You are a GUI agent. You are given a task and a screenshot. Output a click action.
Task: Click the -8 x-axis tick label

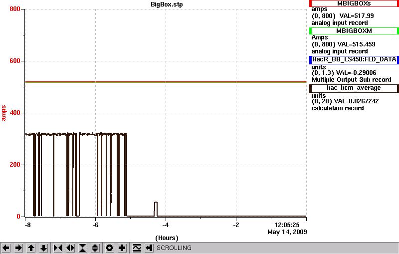click(27, 225)
